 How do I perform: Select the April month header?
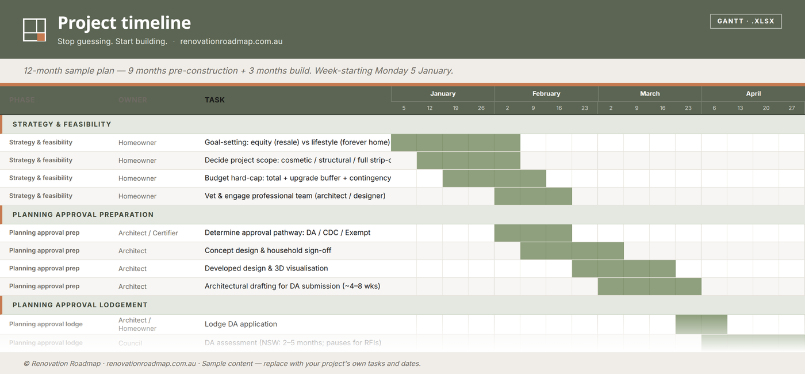753,94
